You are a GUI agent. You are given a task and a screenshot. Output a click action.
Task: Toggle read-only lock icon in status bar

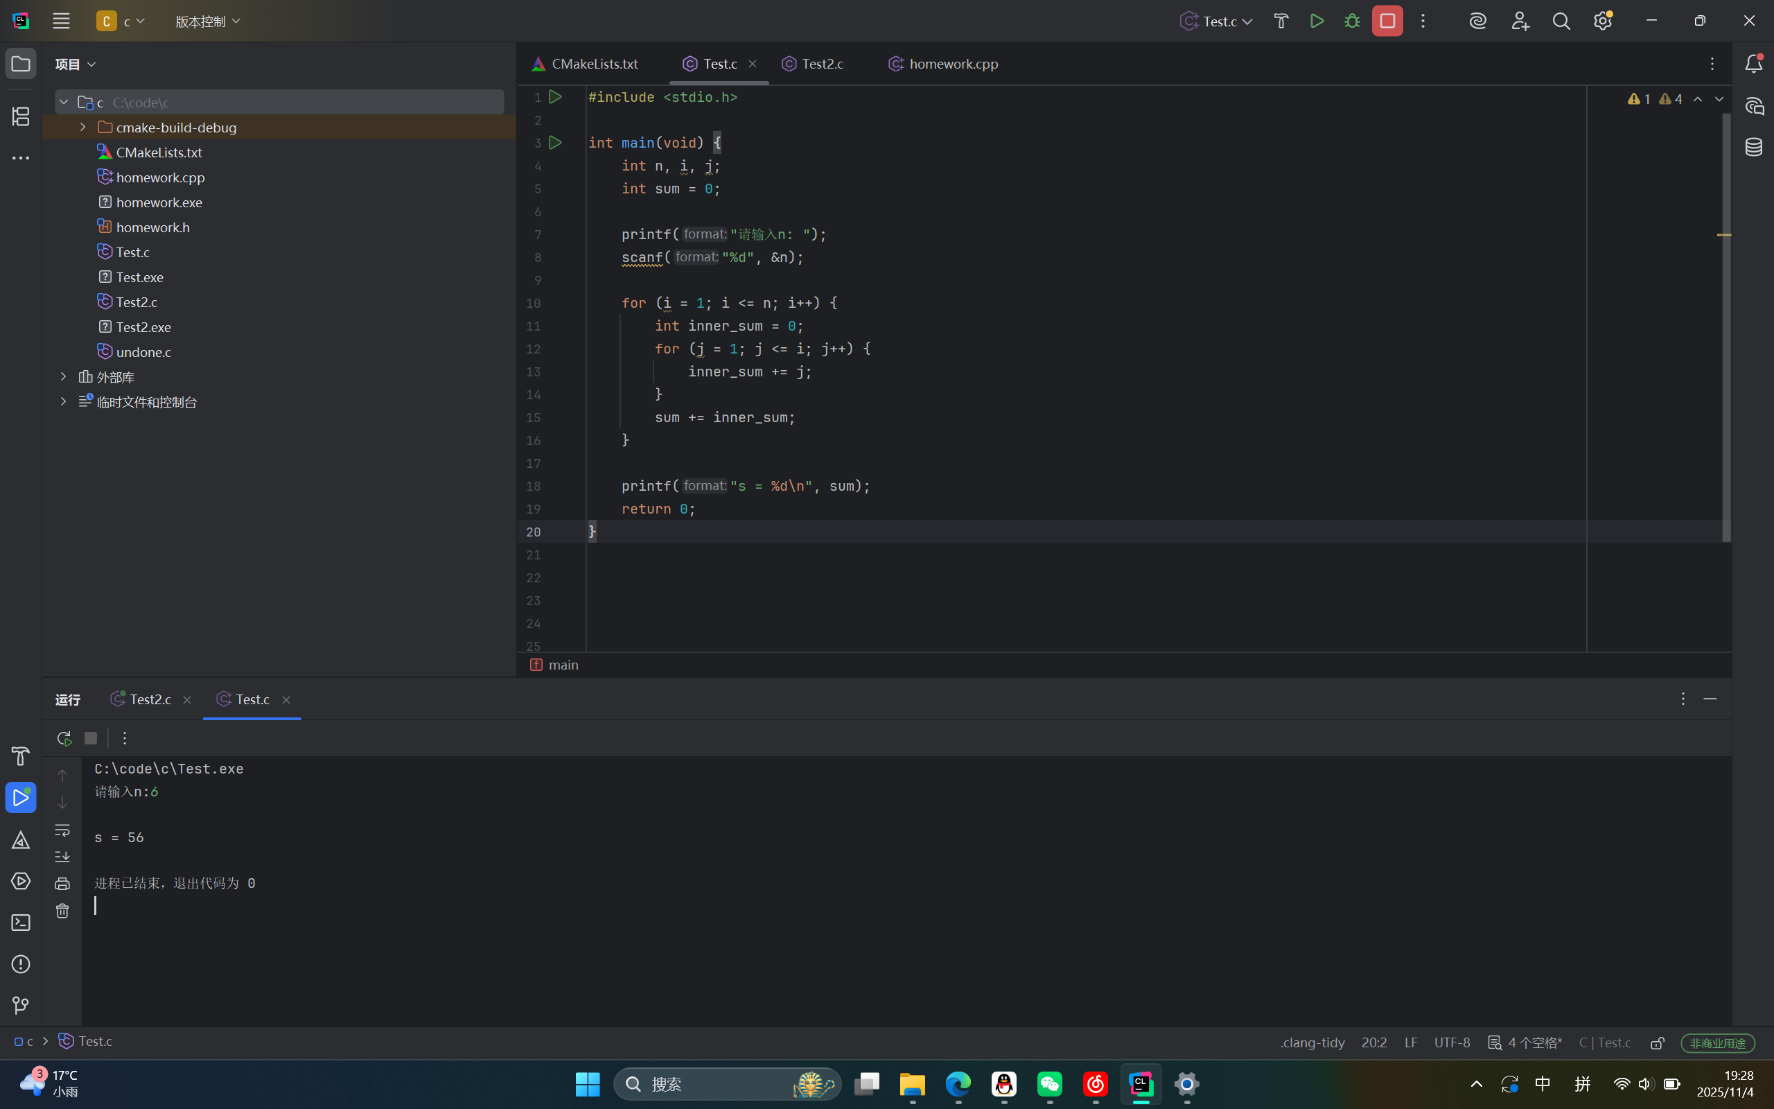1658,1043
